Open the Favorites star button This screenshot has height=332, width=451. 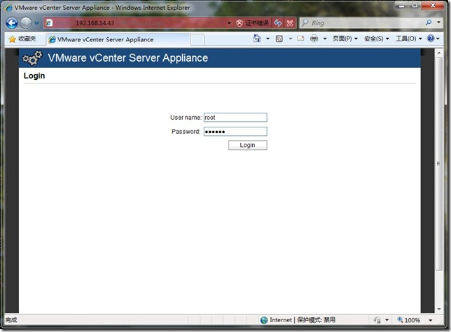[22, 39]
